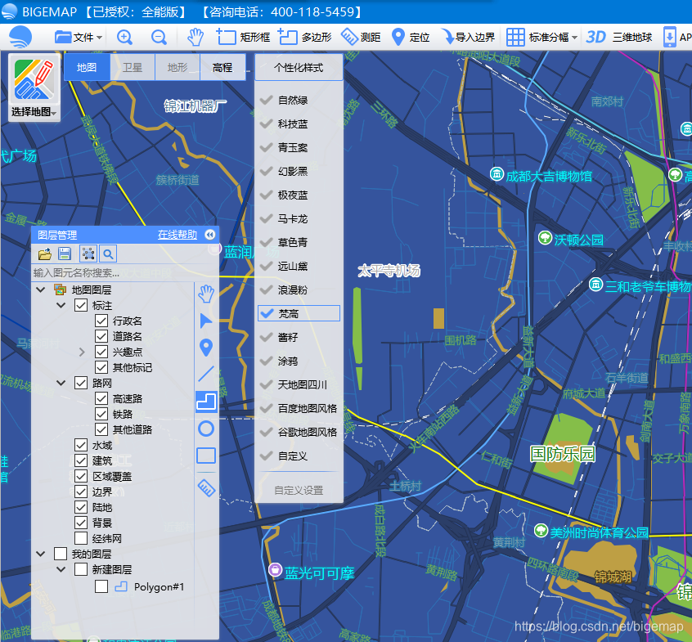Collapse the 路网 tree group
The height and width of the screenshot is (642, 692).
61,383
